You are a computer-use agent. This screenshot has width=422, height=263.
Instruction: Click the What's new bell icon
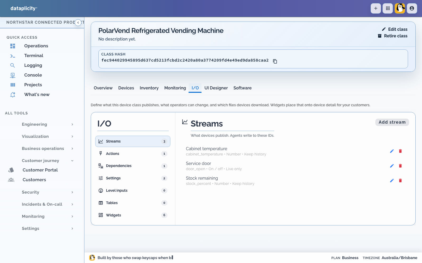tap(13, 95)
